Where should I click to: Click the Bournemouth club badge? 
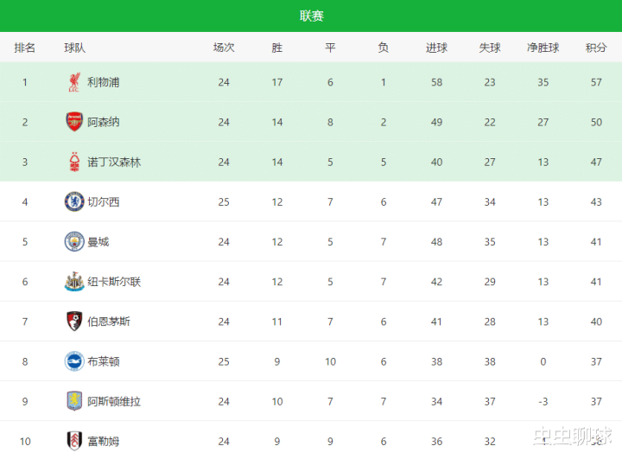pyautogui.click(x=74, y=322)
